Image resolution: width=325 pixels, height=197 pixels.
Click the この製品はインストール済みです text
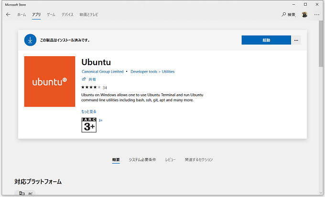(x=65, y=40)
